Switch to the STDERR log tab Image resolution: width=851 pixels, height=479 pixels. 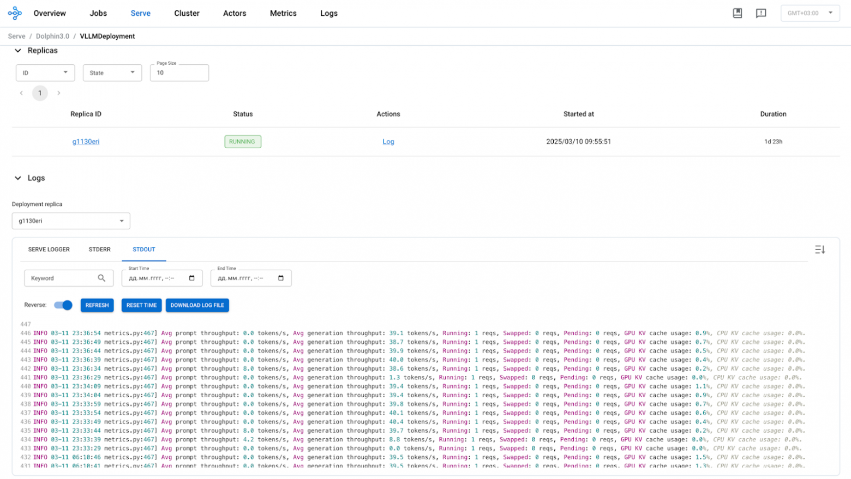click(99, 250)
